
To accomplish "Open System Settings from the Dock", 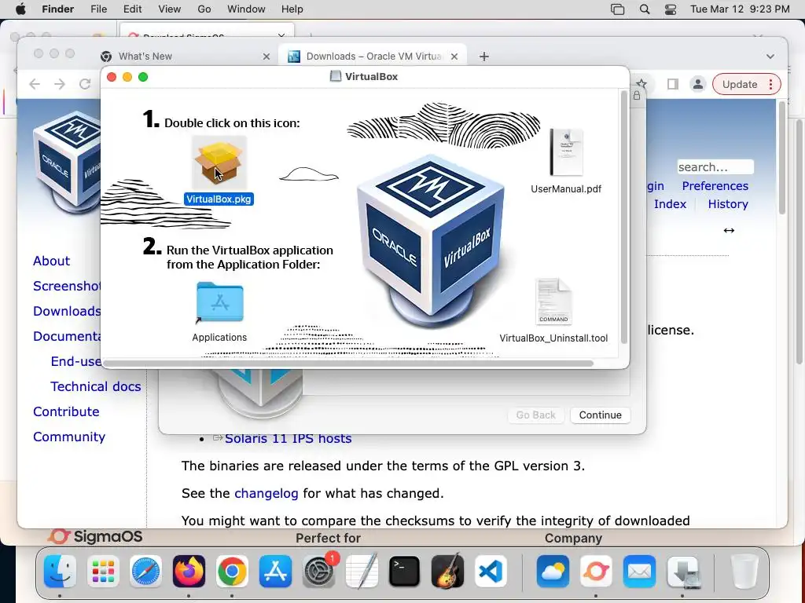I will (318, 572).
